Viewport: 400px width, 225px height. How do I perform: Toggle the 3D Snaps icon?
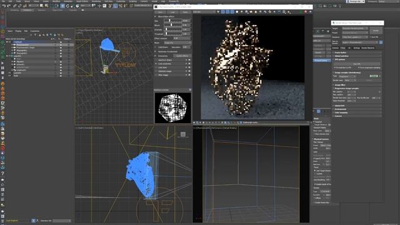[x=110, y=6]
